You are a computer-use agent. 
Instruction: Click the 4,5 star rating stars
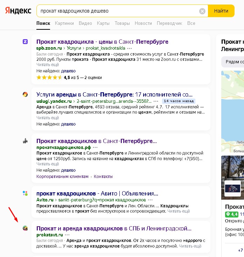click(x=49, y=77)
